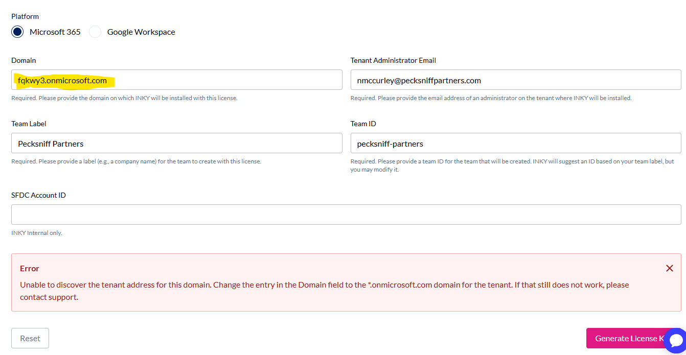Screen dimensions: 686x355
Task: Click the Team Label caption above its field
Action: (x=29, y=124)
